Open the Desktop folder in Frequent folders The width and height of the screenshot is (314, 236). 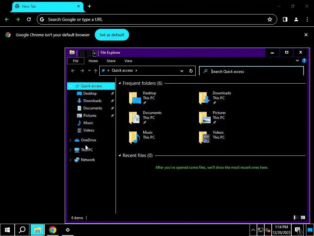143,98
